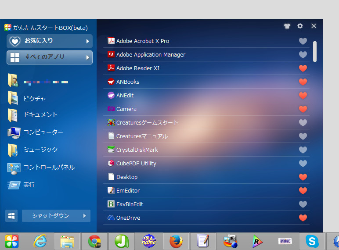Favorite FavBinEdit with heart
Image resolution: width=339 pixels, height=250 pixels.
coord(303,204)
